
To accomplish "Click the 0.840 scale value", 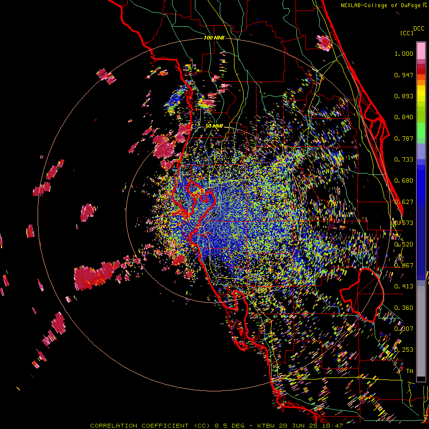I will (404, 117).
